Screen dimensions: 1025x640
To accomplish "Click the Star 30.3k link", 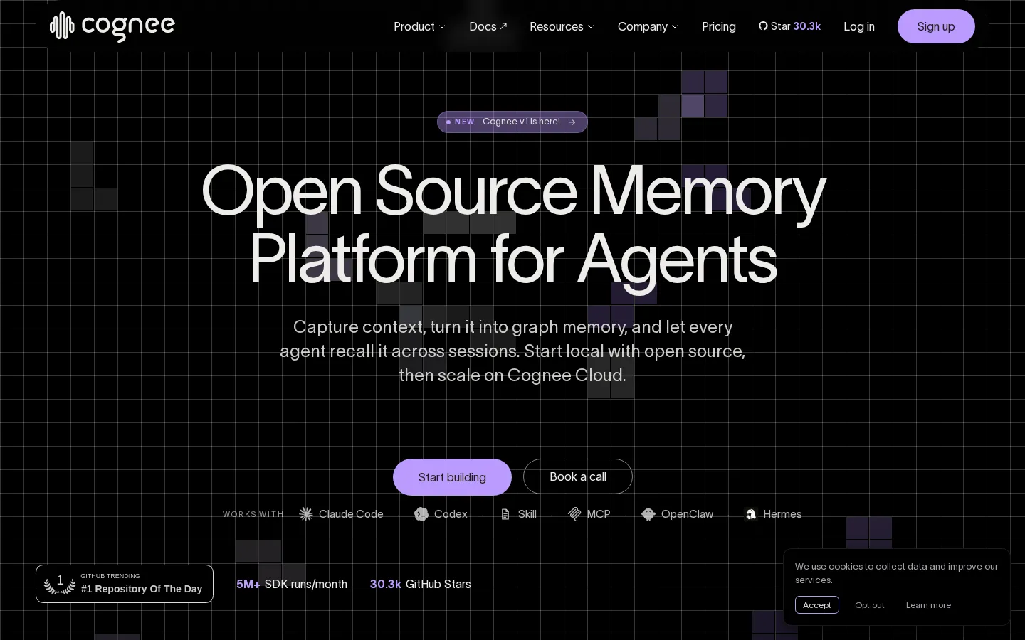I will (x=789, y=26).
